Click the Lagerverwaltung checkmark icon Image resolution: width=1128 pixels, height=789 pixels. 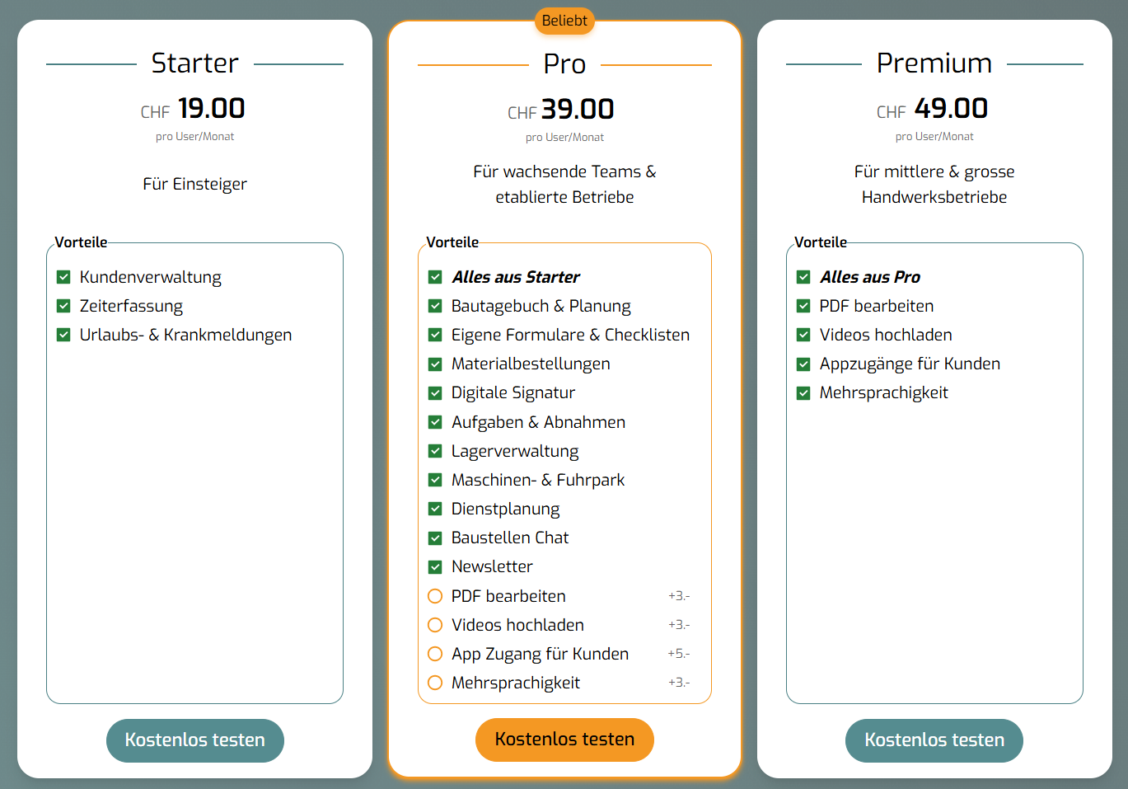click(x=435, y=451)
